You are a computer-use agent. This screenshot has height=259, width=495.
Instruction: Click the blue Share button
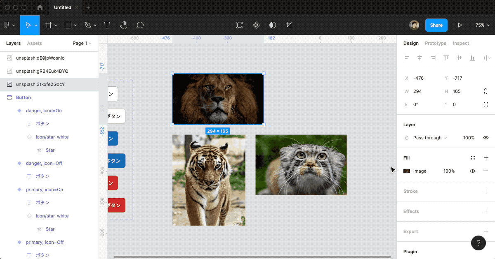(436, 25)
